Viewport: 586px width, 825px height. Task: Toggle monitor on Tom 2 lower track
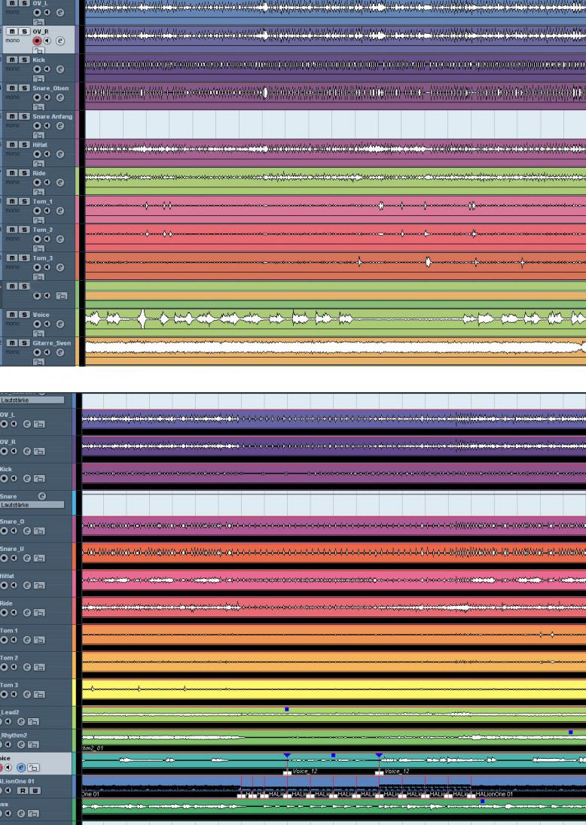(14, 667)
